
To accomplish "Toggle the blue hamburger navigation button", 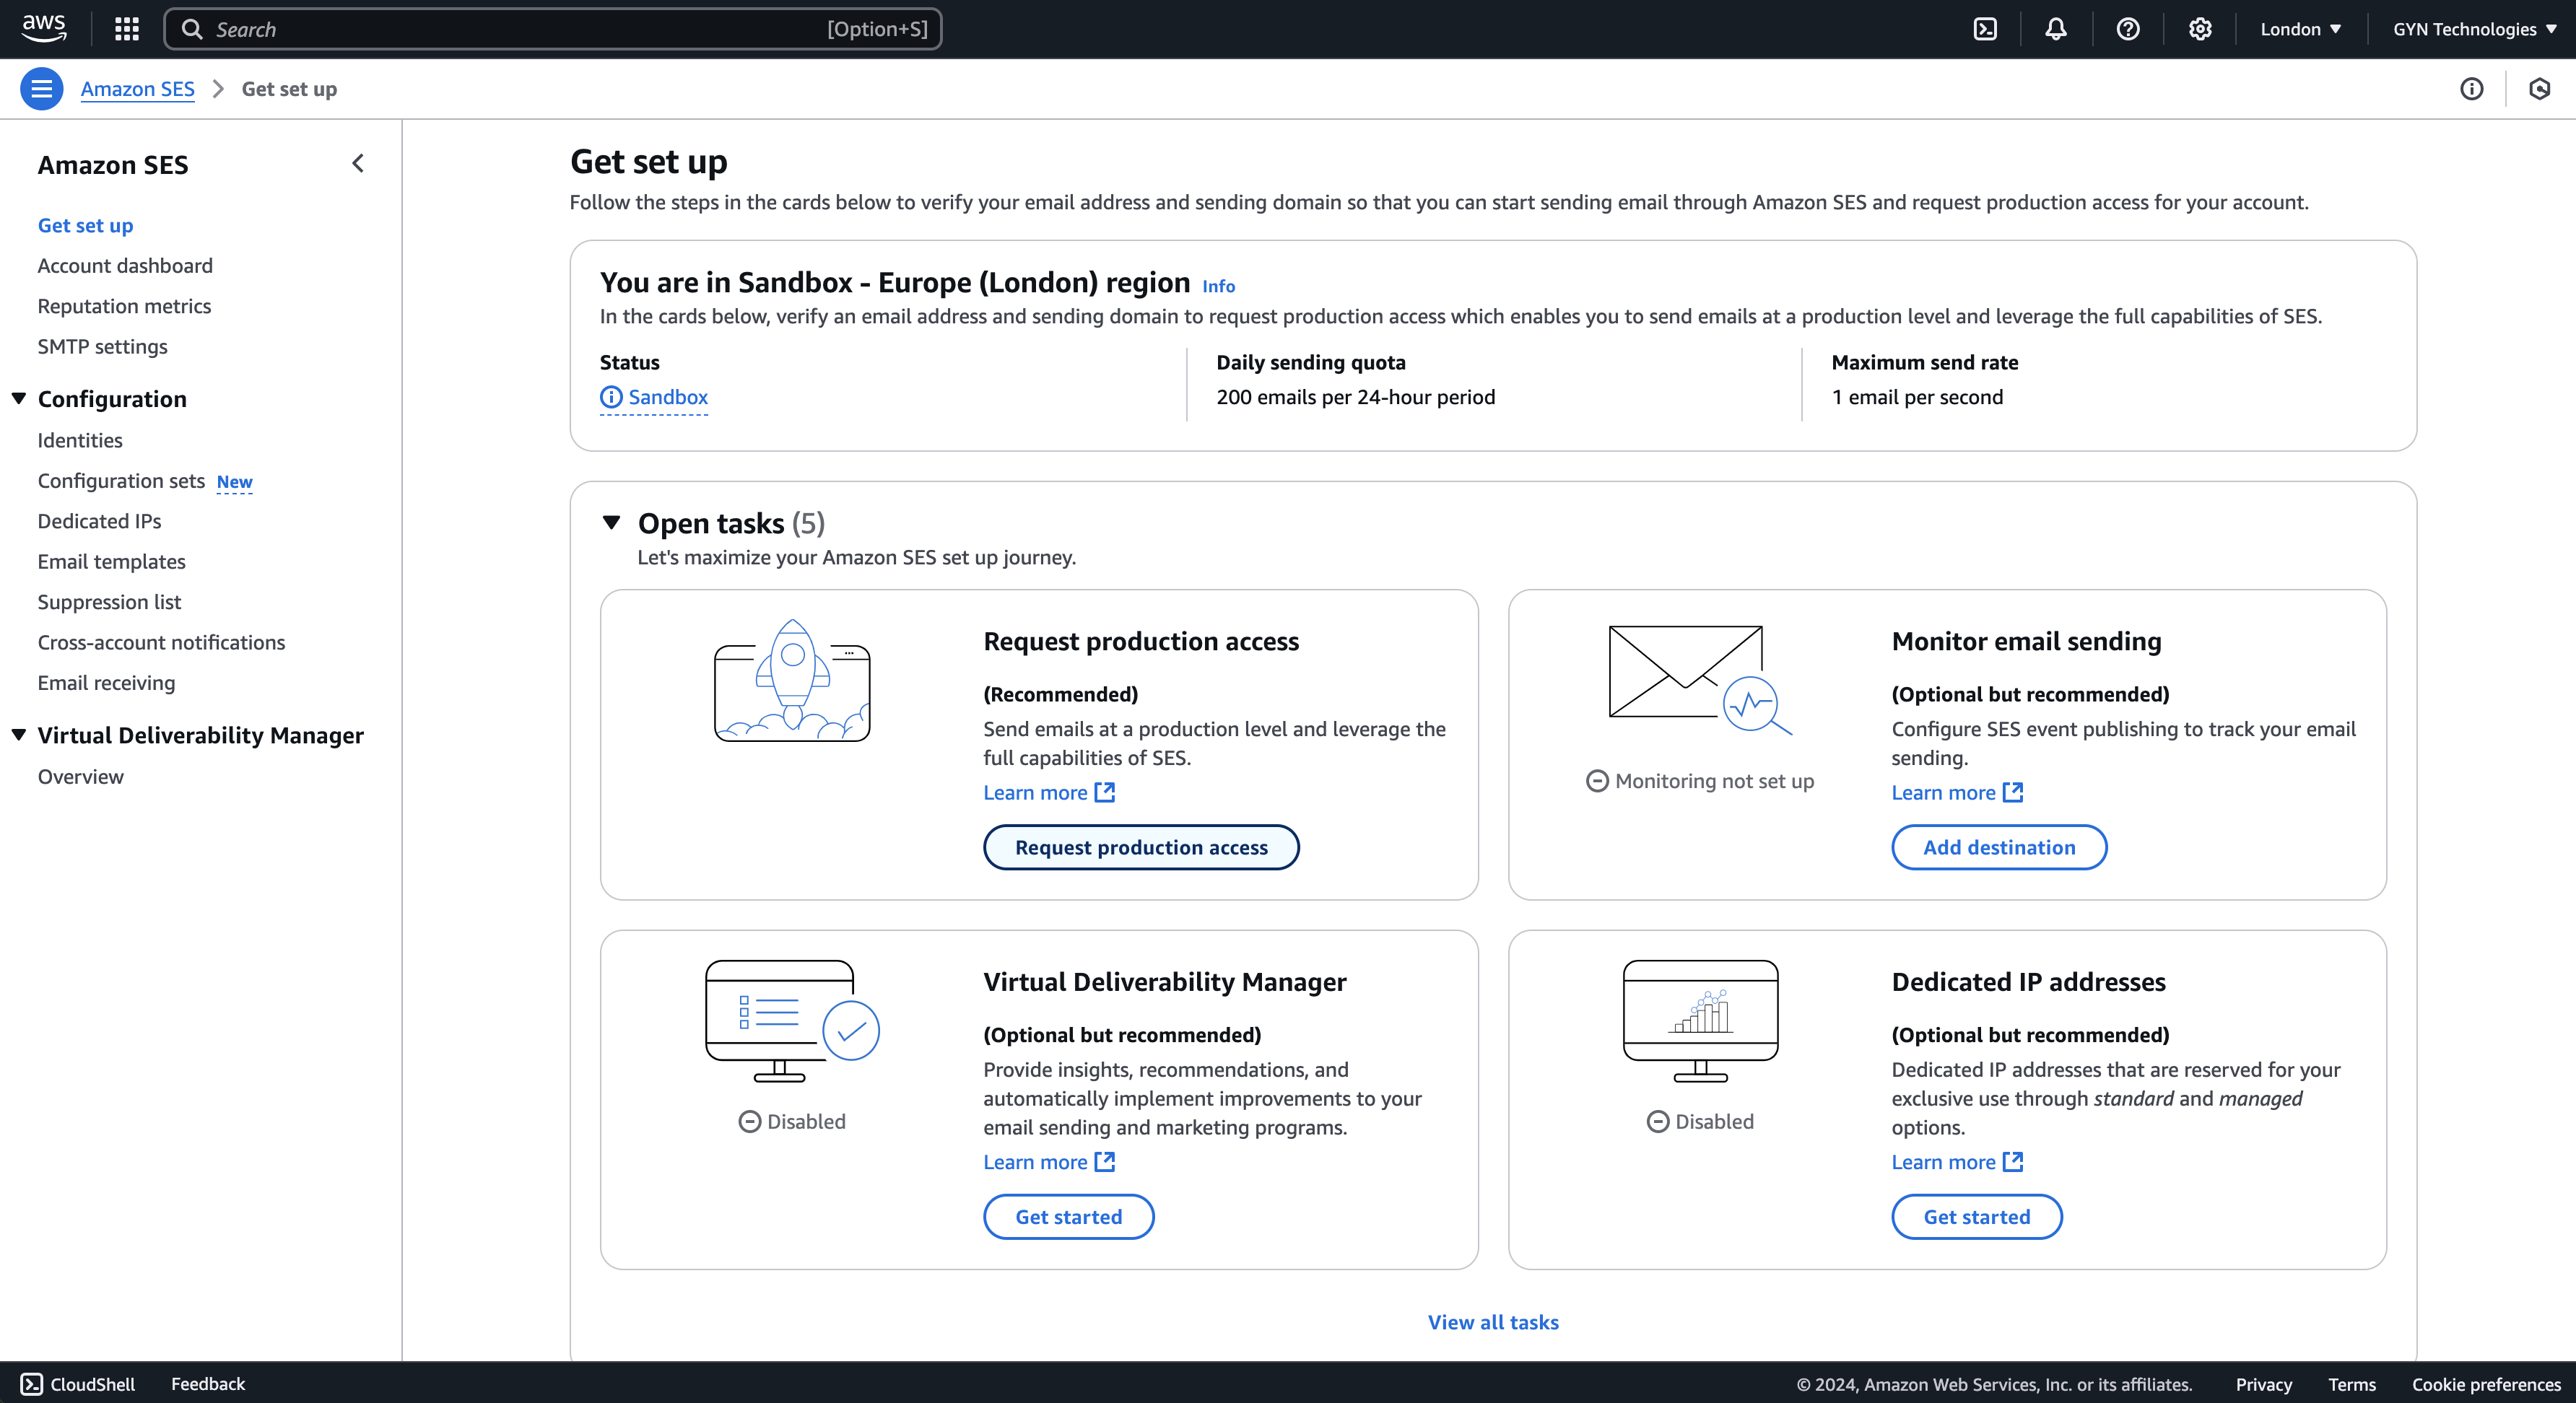I will tap(41, 89).
